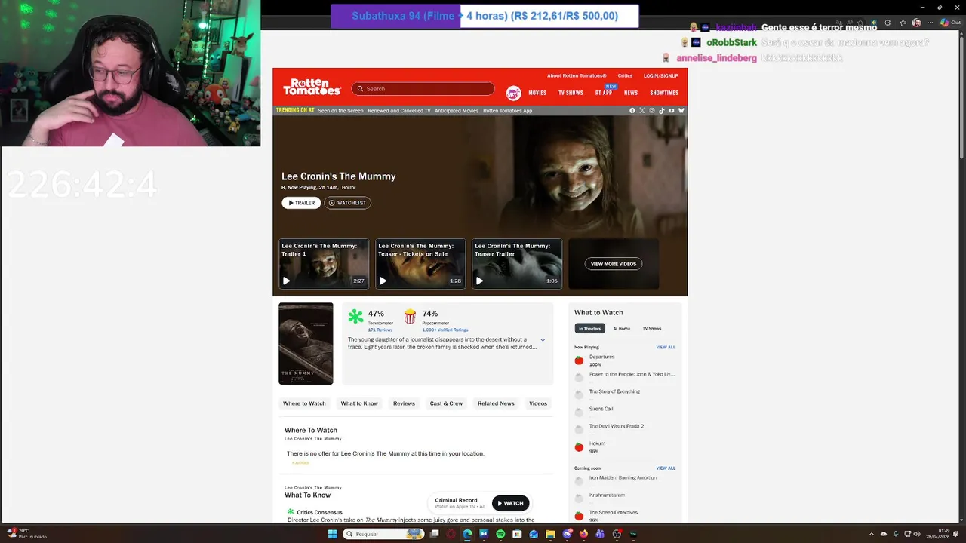Open the Facebook social icon in trending bar
Image resolution: width=966 pixels, height=543 pixels.
tap(632, 111)
